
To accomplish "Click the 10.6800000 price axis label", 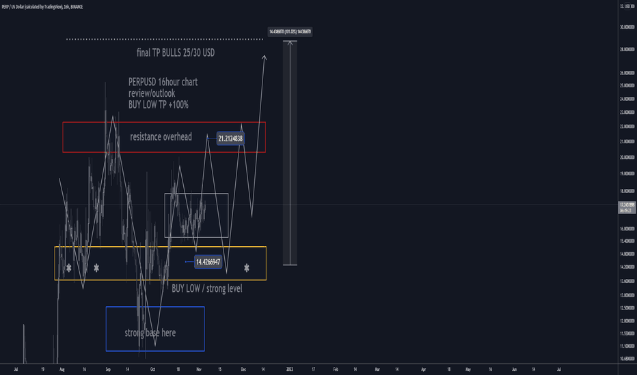I will pos(627,359).
